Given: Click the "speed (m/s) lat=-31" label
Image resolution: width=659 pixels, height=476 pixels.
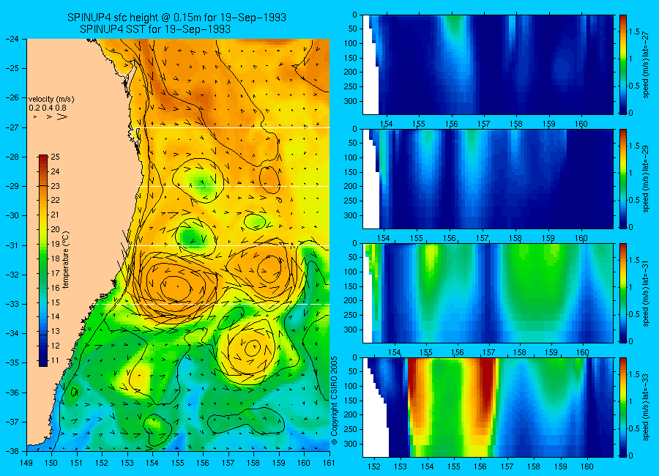Looking at the screenshot, I should point(646,293).
